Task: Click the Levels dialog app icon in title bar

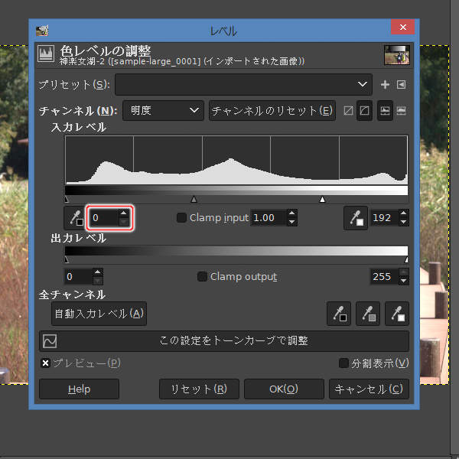Action: (42, 31)
